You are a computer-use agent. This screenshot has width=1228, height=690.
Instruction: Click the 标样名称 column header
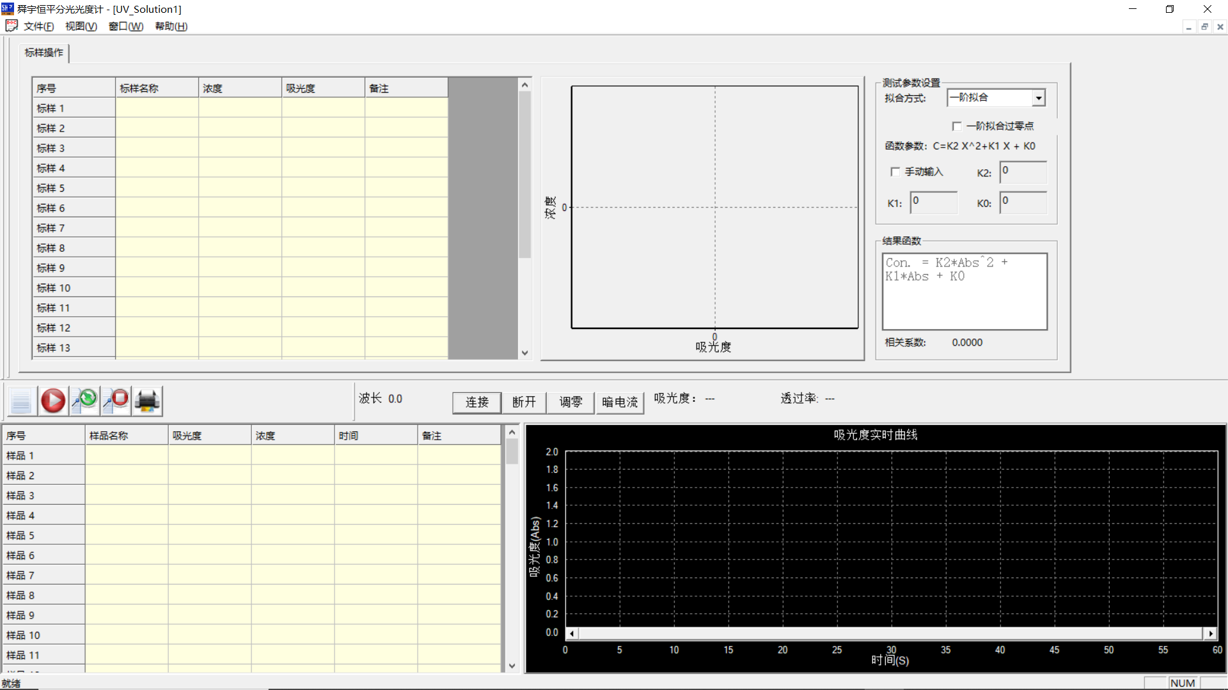click(x=157, y=88)
